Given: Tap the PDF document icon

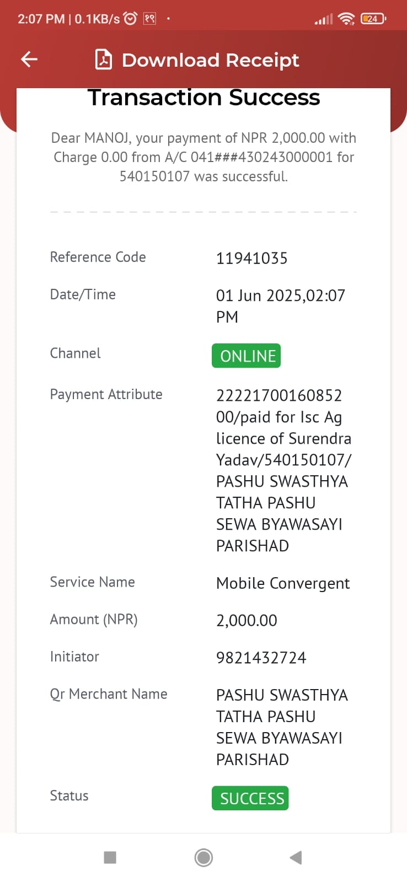Looking at the screenshot, I should [x=104, y=60].
